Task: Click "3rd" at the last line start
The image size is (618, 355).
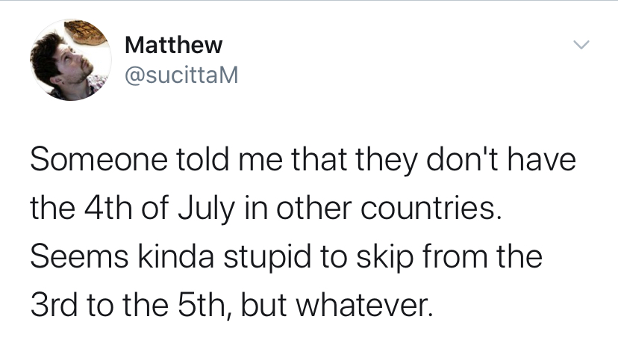Action: click(54, 305)
